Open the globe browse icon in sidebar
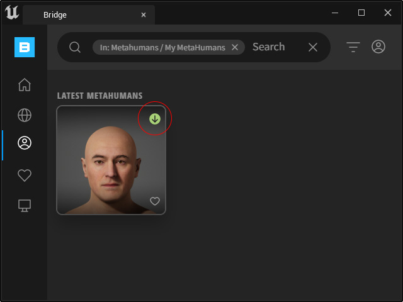The width and height of the screenshot is (403, 302). point(25,115)
